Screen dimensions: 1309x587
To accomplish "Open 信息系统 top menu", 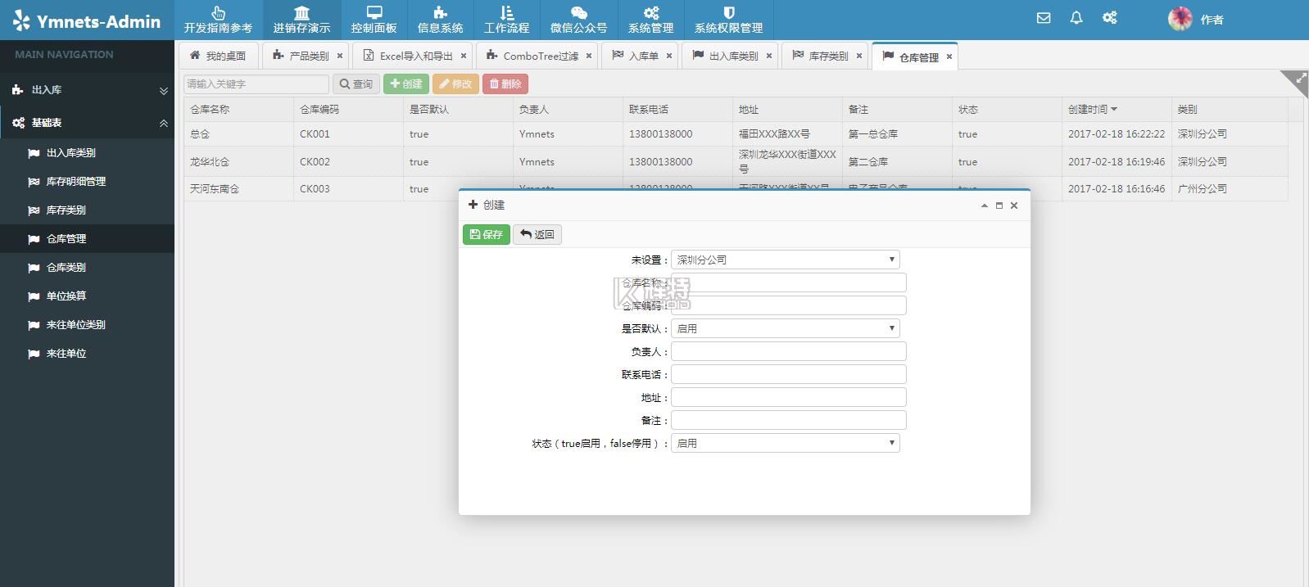I will [440, 20].
